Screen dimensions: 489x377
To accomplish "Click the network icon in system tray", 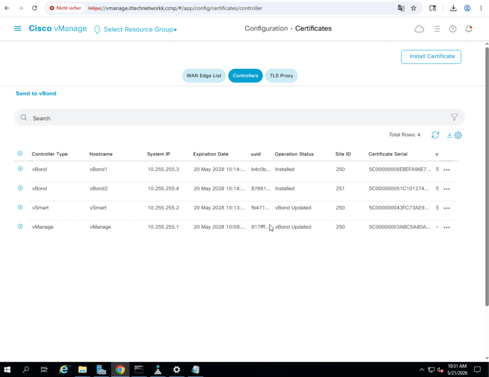I will 431,369.
